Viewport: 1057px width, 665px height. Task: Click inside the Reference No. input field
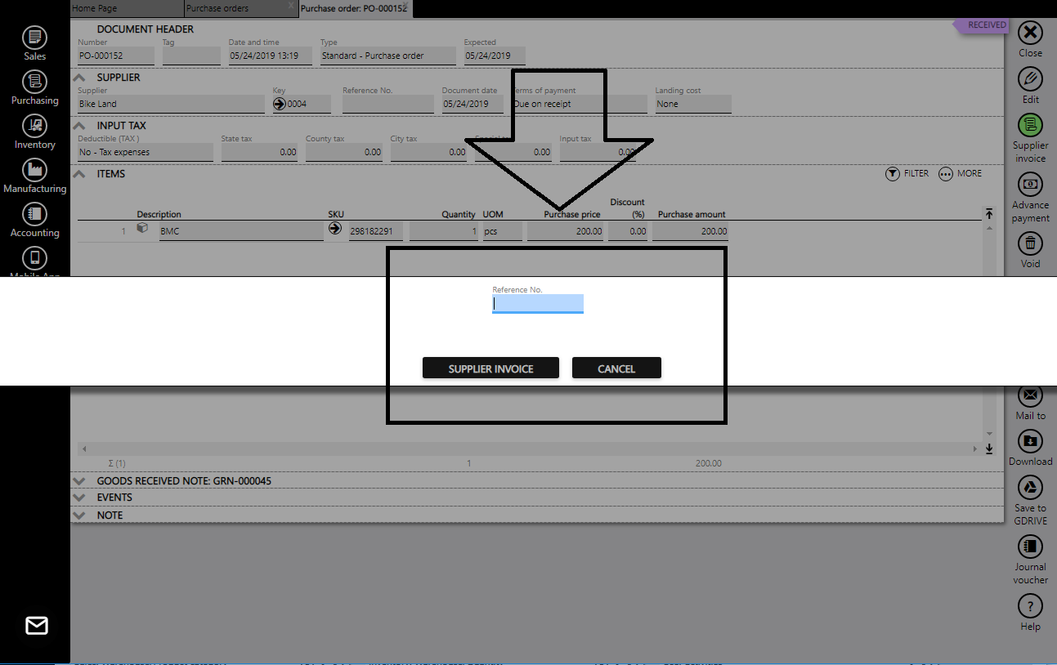[538, 303]
